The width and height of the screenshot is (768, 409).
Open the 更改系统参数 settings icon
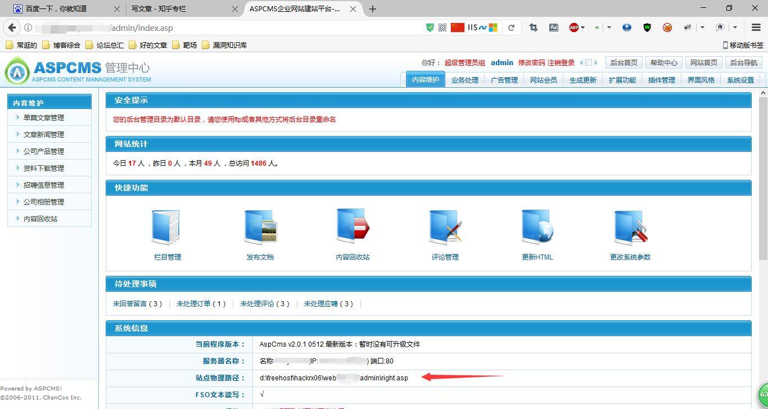(x=630, y=228)
